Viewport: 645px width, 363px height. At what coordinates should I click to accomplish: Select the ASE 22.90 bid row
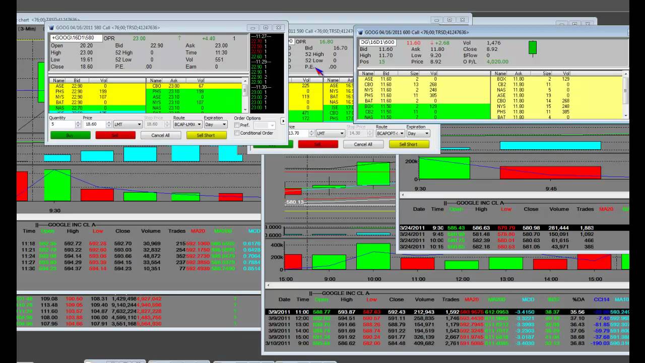97,86
